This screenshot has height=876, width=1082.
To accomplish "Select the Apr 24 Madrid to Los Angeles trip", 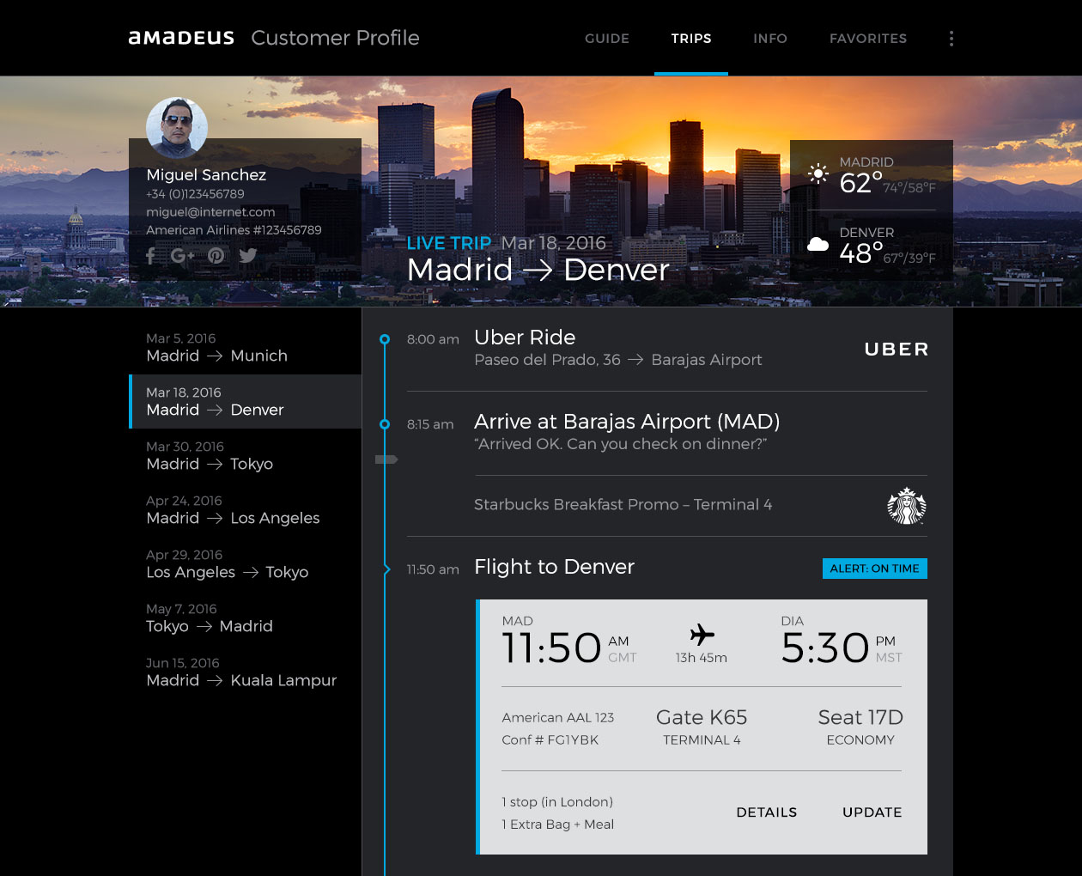I will [245, 510].
